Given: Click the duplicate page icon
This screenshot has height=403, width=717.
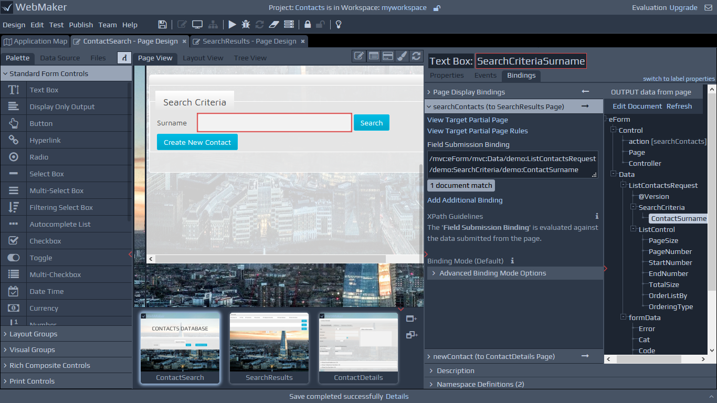Looking at the screenshot, I should [412, 334].
